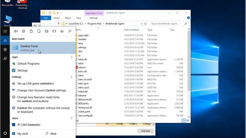Collapse the Explorer ribbon chevron
246x138 pixels.
click(x=184, y=18)
